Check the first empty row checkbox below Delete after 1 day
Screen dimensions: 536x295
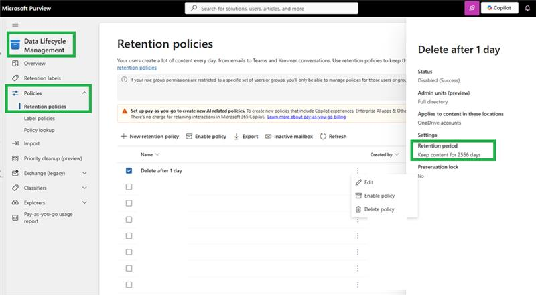(x=129, y=187)
